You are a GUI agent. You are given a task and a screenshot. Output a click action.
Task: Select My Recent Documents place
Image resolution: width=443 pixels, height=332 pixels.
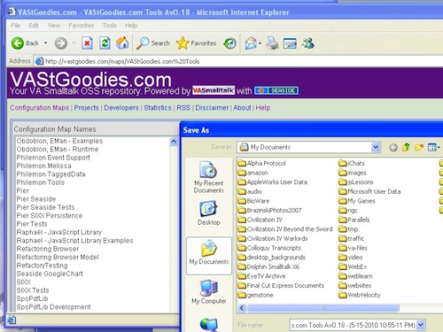click(x=208, y=177)
